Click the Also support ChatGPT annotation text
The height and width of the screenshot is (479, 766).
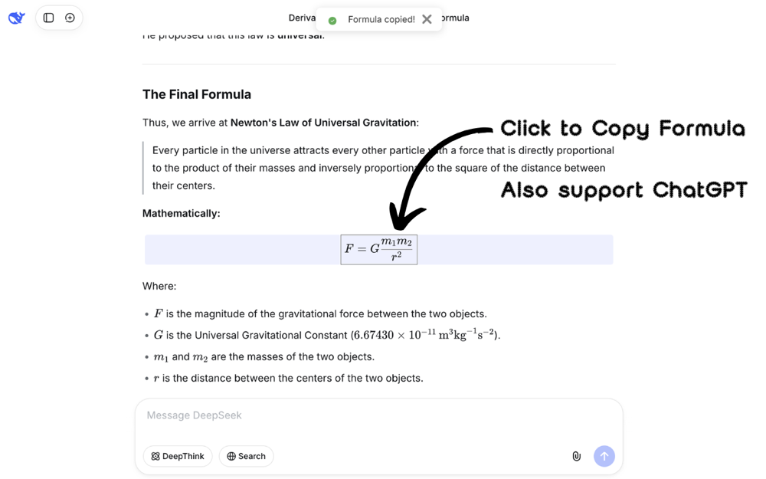coord(624,190)
